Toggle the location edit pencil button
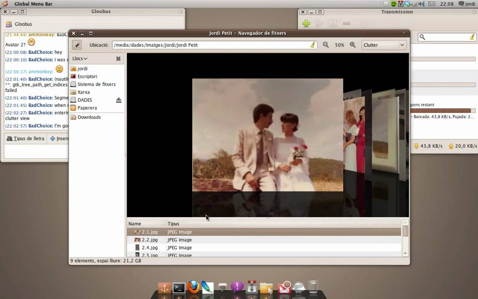478x299 pixels. [77, 45]
